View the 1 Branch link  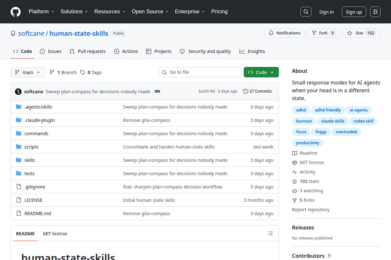tap(63, 72)
